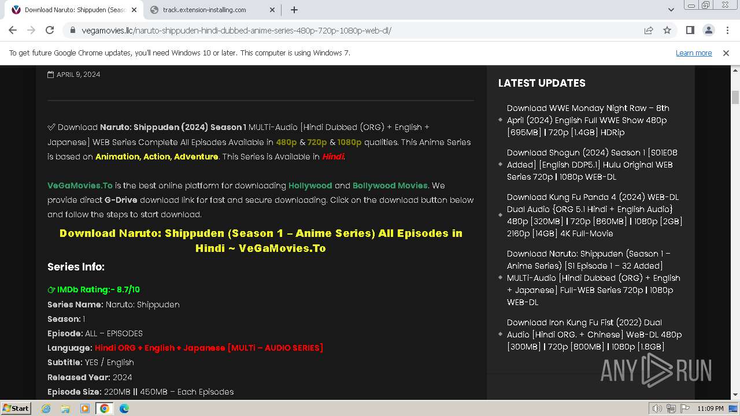Click the 480p quality link
The width and height of the screenshot is (740, 416).
[x=286, y=142]
